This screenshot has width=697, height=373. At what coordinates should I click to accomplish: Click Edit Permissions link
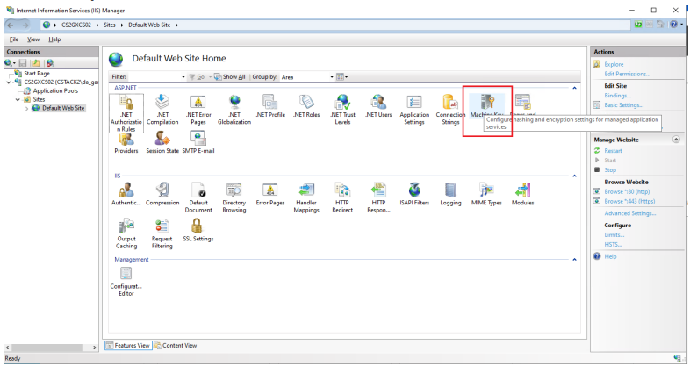[x=627, y=74]
